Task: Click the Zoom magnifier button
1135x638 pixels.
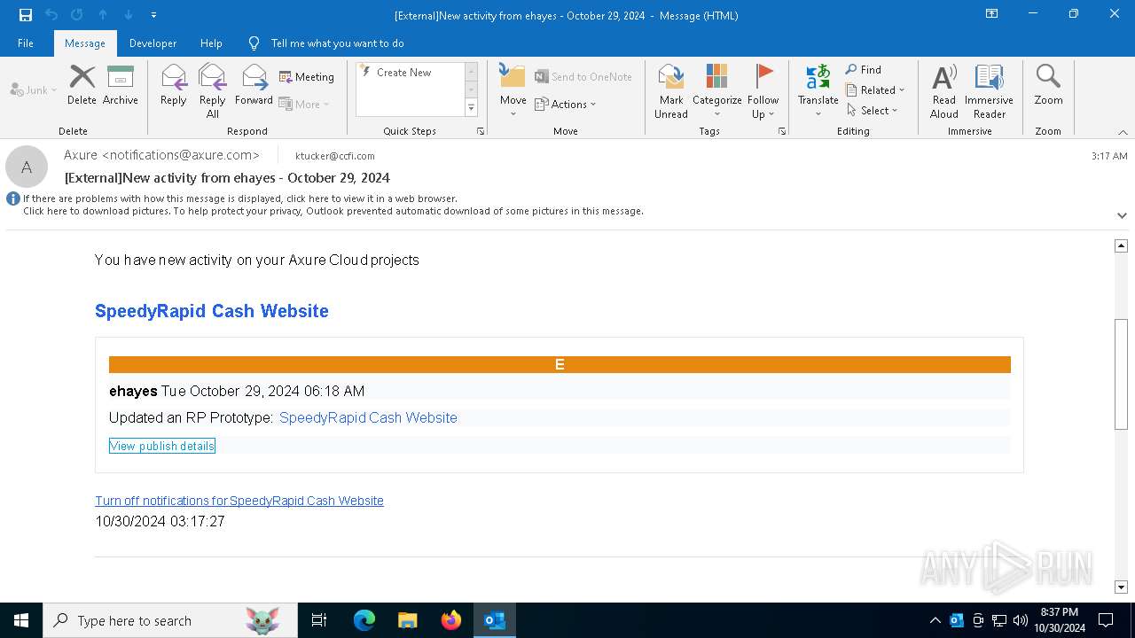Action: pos(1048,85)
